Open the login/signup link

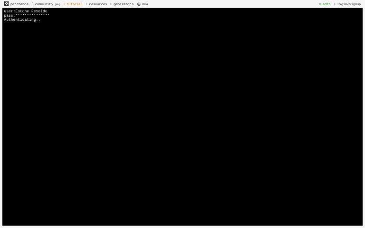[349, 4]
